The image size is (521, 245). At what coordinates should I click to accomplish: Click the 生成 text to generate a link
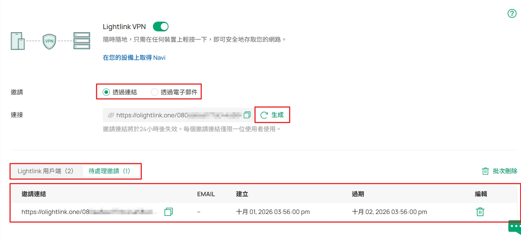[x=277, y=115]
